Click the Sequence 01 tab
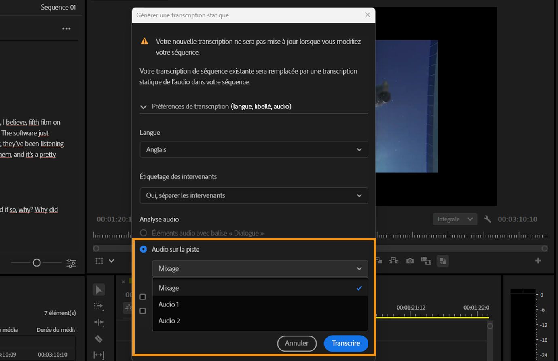The image size is (558, 361). click(x=58, y=7)
